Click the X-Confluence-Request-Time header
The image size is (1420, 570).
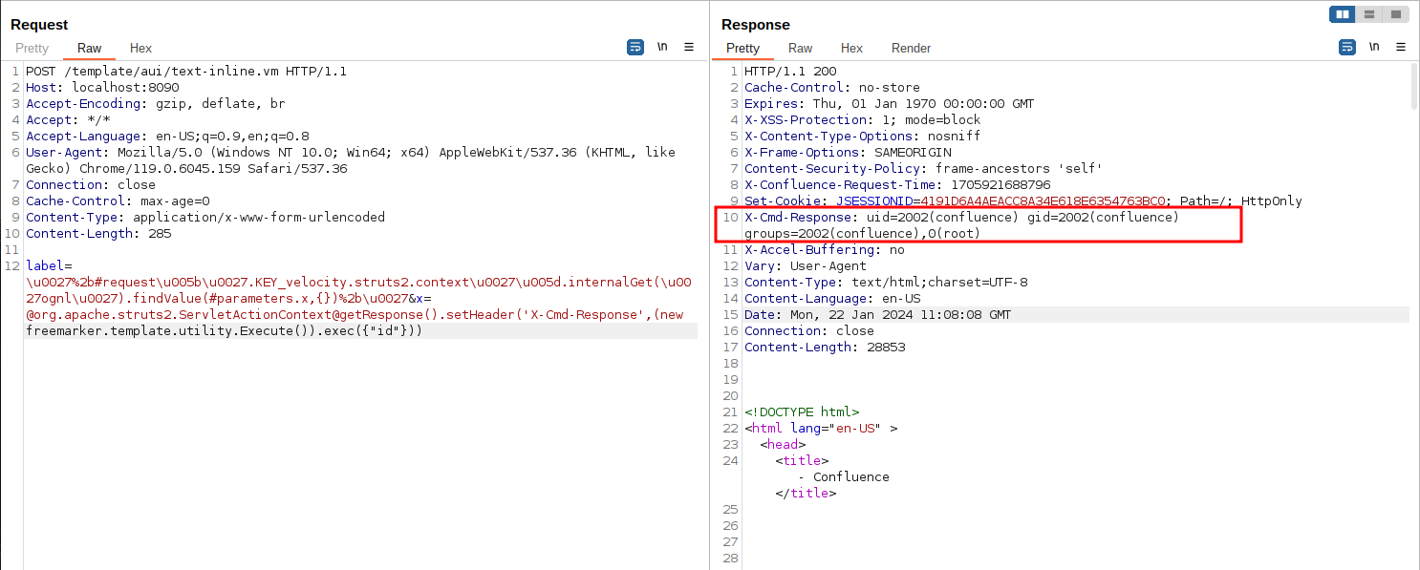(x=897, y=185)
